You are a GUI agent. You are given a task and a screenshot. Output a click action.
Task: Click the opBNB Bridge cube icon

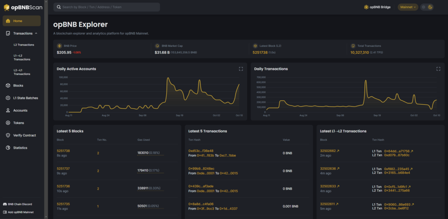click(x=366, y=7)
